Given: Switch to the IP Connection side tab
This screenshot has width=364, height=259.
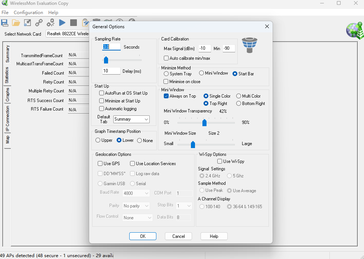Looking at the screenshot, I should (7, 119).
